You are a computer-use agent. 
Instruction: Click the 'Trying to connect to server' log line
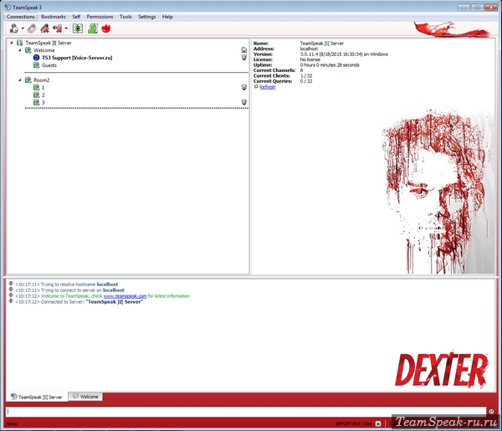pyautogui.click(x=69, y=290)
